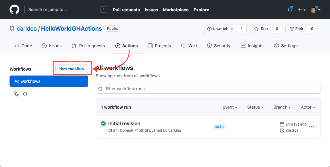This screenshot has height=167, width=330.
Task: Click the green success check icon
Action: click(103, 123)
